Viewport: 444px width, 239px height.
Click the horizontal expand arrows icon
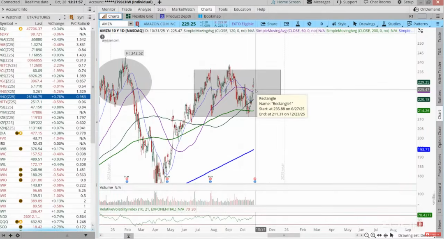point(379,235)
